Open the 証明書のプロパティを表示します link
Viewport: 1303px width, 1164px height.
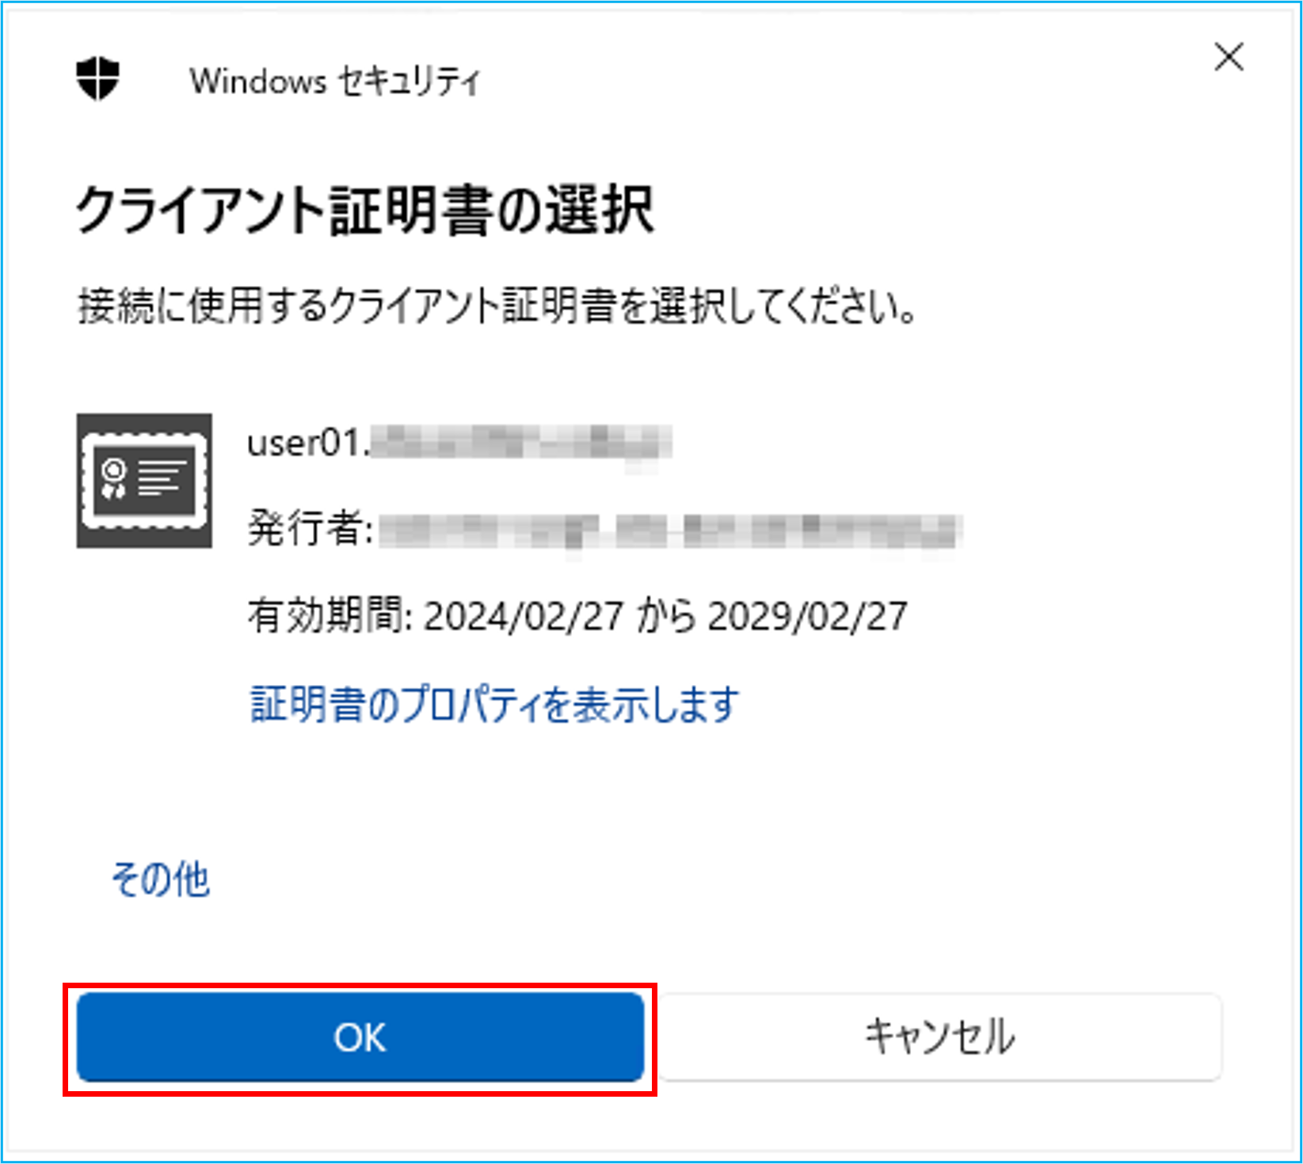[x=495, y=704]
